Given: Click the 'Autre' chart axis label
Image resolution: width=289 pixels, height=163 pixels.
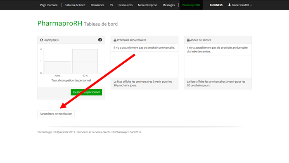Looking at the screenshot, I should point(57,76).
